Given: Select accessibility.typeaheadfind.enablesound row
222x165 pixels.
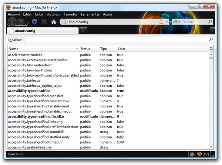Looking at the screenshot, I should [108, 106].
